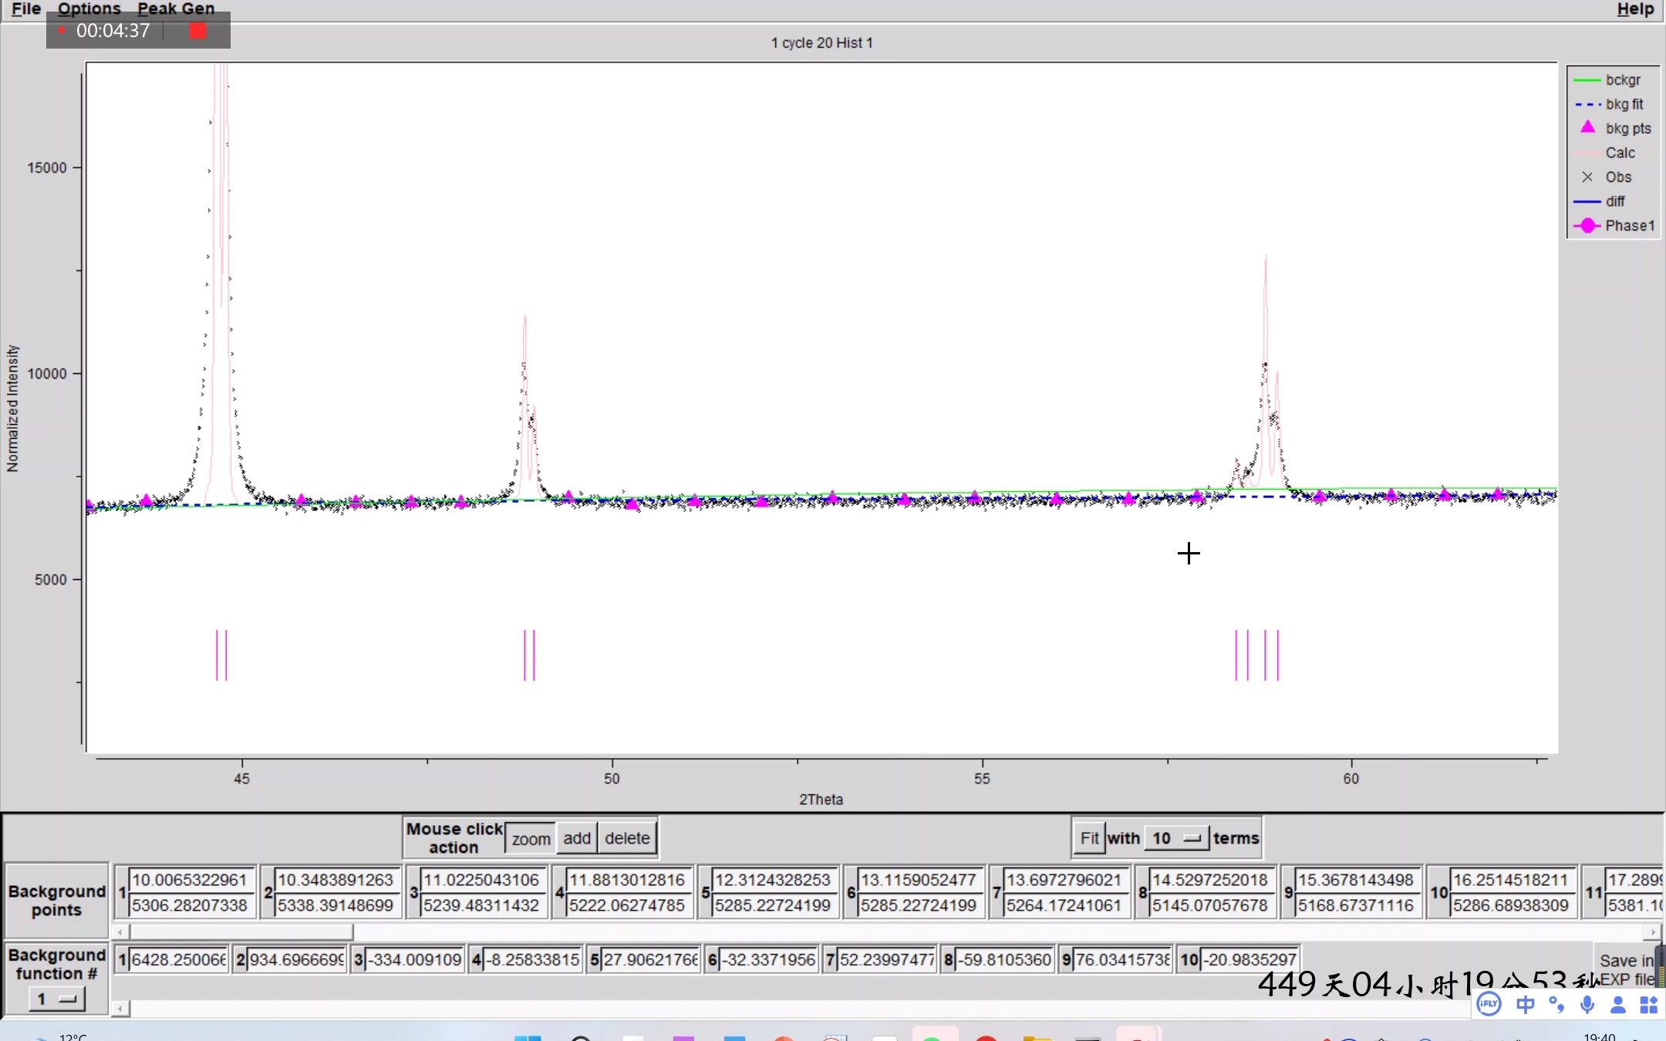The height and width of the screenshot is (1041, 1666).
Task: Toggle punctuation mode in the iFLY bar
Action: [1556, 1004]
